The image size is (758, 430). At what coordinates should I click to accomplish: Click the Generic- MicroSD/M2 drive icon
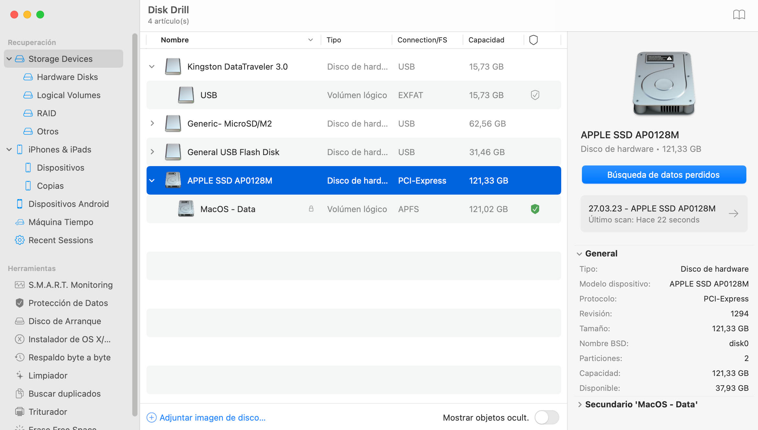click(173, 123)
